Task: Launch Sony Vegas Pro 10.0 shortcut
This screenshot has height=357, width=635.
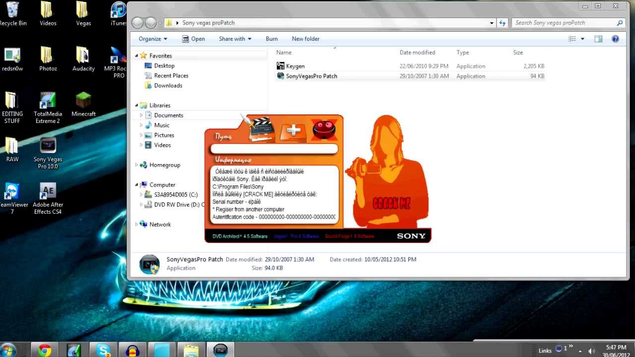Action: (x=48, y=153)
